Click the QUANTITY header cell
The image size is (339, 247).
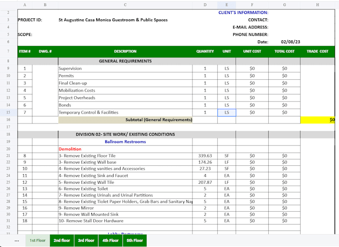[205, 51]
